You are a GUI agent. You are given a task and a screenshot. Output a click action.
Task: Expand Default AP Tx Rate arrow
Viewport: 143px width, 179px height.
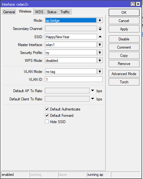93,91
